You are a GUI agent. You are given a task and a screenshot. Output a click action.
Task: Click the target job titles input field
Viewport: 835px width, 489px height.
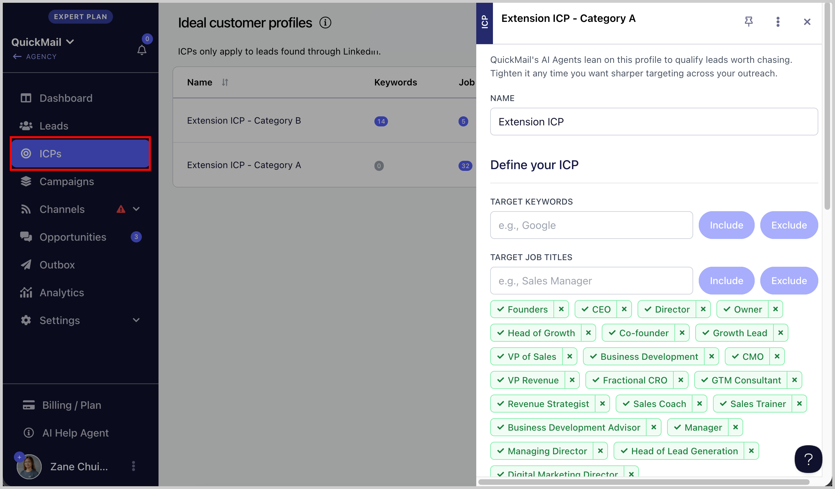[x=591, y=281]
